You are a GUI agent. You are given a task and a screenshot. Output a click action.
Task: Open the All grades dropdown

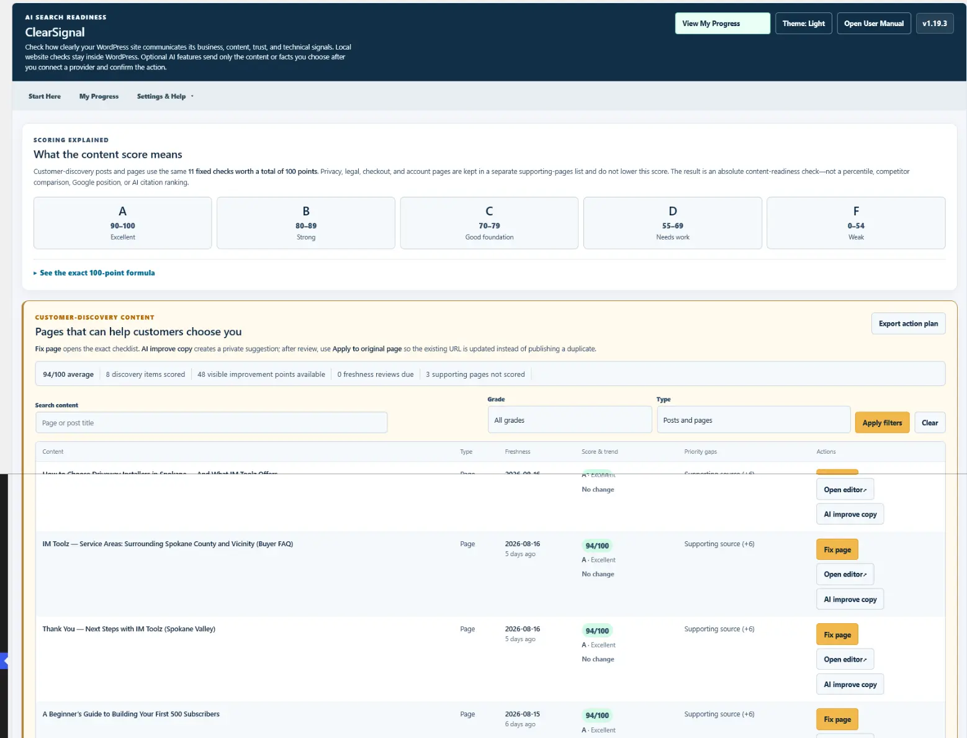[x=569, y=420]
